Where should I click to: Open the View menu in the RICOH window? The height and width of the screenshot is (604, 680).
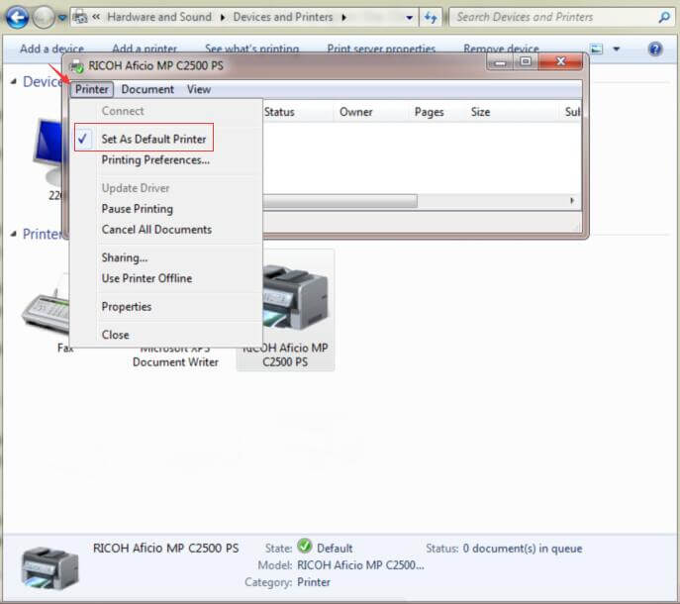pyautogui.click(x=199, y=89)
